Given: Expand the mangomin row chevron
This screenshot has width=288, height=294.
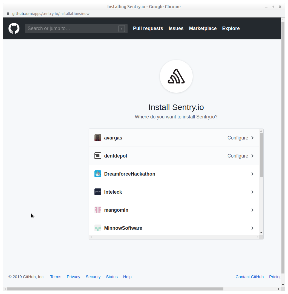Looking at the screenshot, I should pos(252,210).
